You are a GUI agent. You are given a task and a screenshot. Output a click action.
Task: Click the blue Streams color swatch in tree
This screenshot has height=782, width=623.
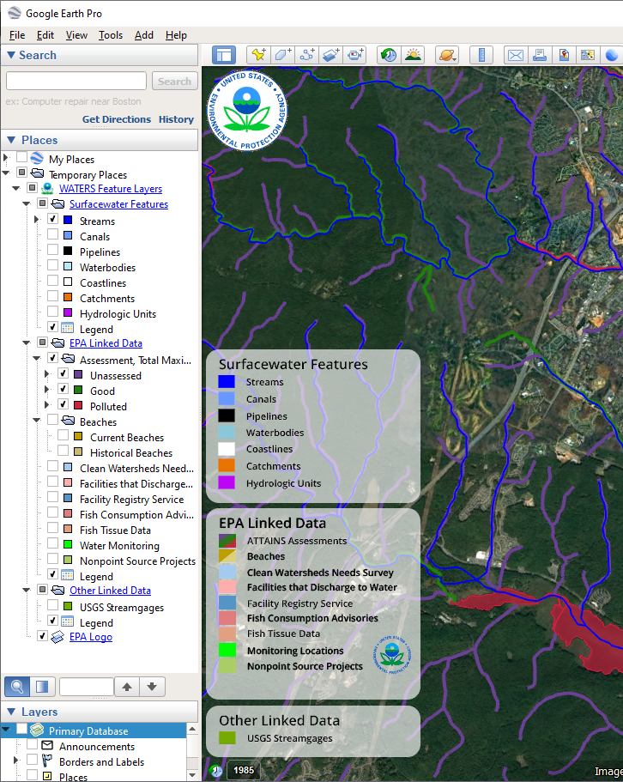pos(69,220)
